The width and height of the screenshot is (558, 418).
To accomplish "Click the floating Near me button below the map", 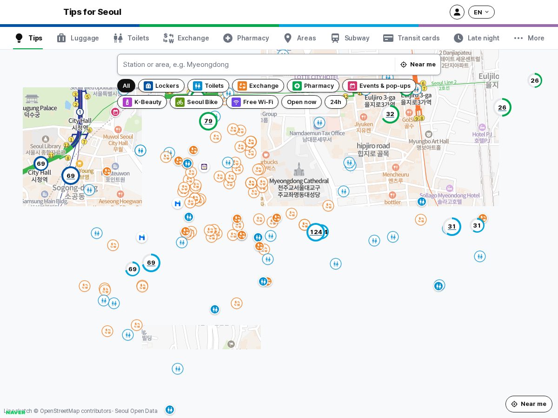I will [529, 404].
